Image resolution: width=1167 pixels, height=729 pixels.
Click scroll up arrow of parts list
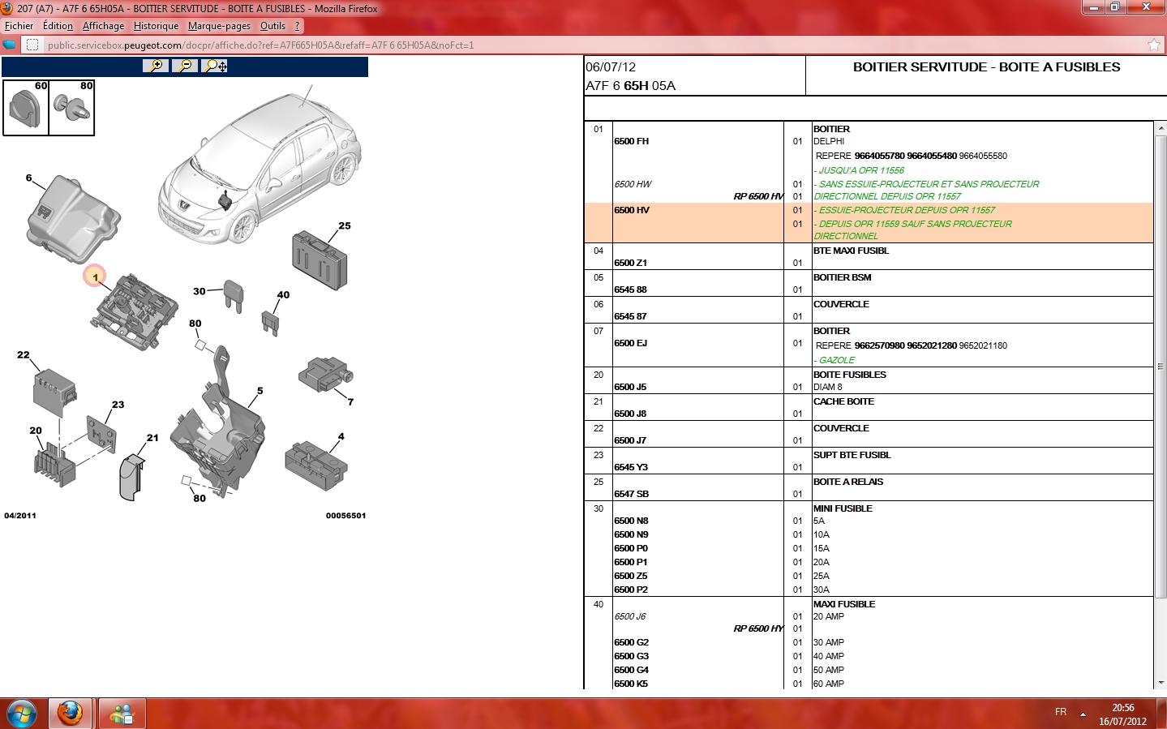pyautogui.click(x=1161, y=128)
